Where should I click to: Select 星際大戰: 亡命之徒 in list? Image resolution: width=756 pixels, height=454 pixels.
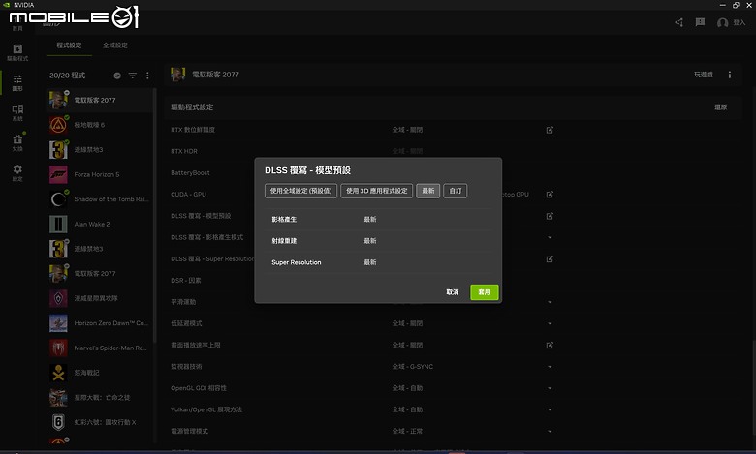[x=99, y=397]
